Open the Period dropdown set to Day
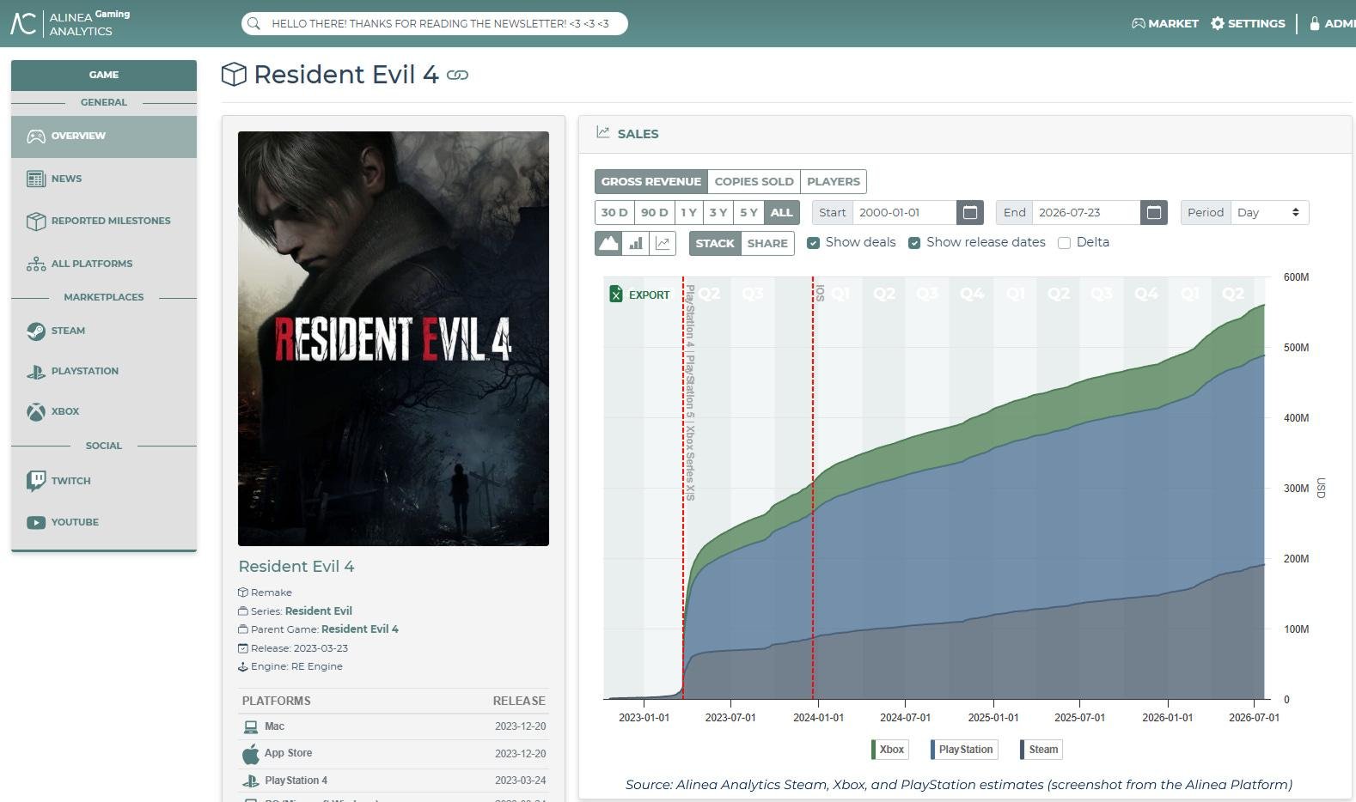The height and width of the screenshot is (802, 1356). 1269,212
